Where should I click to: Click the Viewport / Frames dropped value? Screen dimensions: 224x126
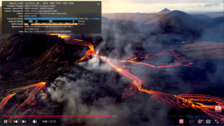(40, 6)
